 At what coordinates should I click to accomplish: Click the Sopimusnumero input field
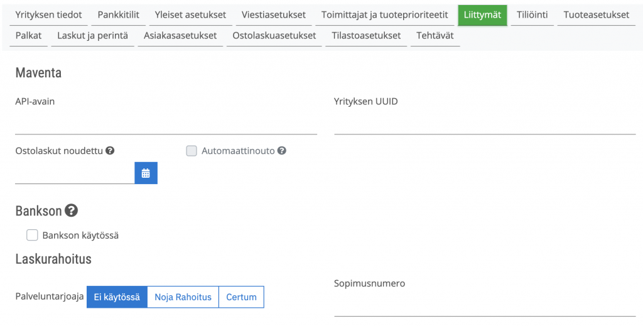pos(485,306)
